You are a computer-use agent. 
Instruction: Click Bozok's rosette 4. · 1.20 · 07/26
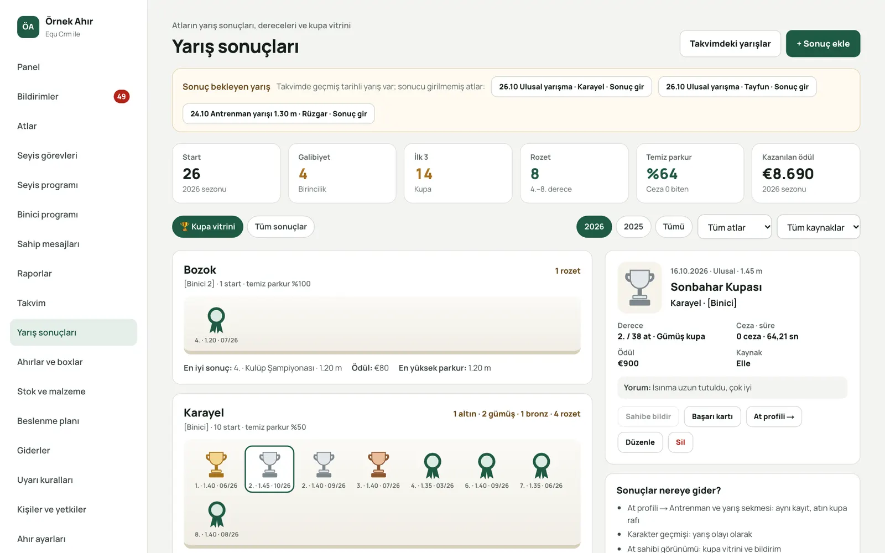(216, 324)
